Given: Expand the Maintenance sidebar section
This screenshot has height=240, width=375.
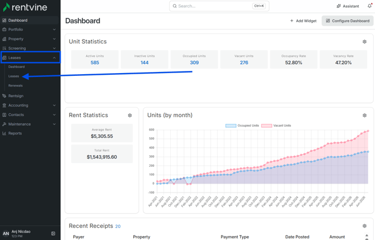Looking at the screenshot, I should click(29, 124).
